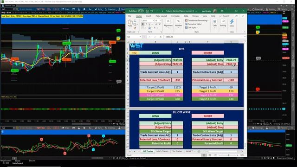The image size is (297, 167).
Task: Open the File menu in Excel
Action: (129, 16)
